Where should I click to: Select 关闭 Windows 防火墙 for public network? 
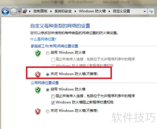[48, 111]
